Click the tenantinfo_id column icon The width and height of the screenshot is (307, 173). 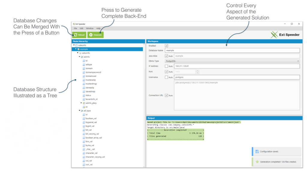84,99
